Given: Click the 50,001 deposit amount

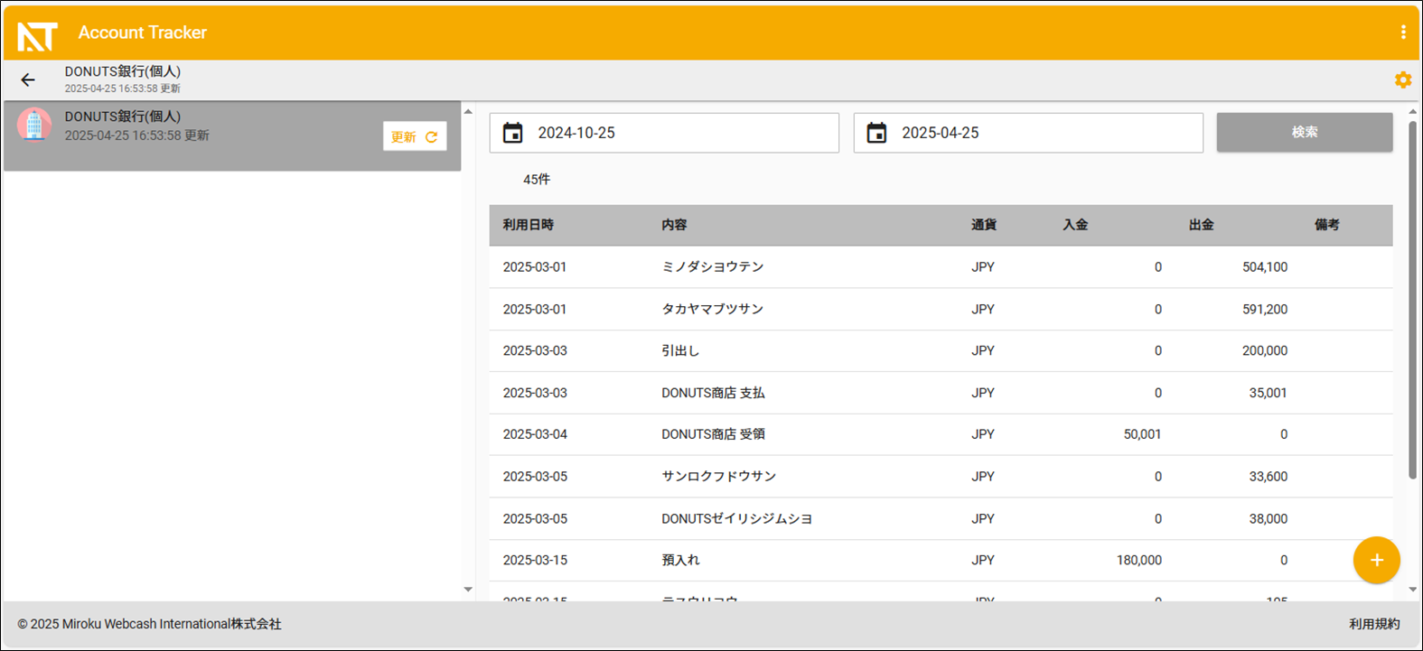Looking at the screenshot, I should [x=1143, y=434].
